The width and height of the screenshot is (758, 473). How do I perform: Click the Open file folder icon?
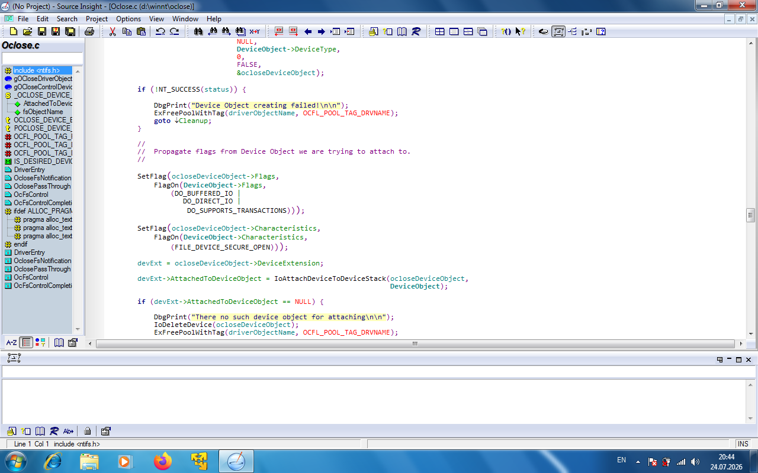click(28, 31)
